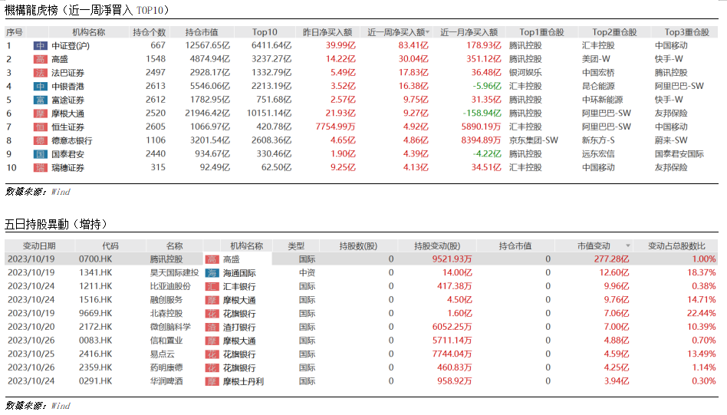This screenshot has height=415, width=727.
Task: Click the 代码 column header
Action: click(110, 246)
